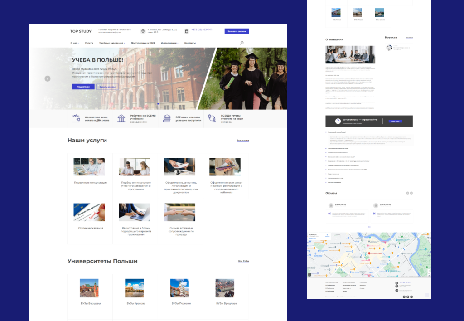Expand the "Учебные заведения" dropdown menu
Screen dimensions: 464x321
111,43
